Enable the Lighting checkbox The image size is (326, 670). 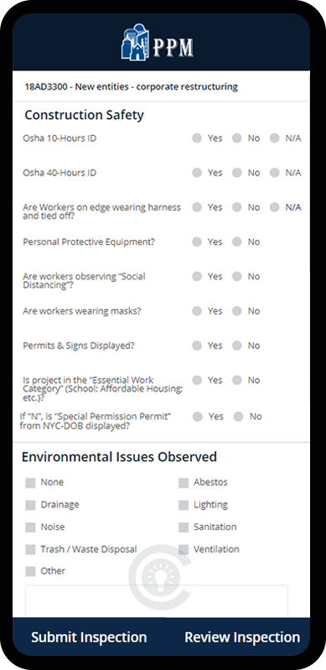(184, 505)
